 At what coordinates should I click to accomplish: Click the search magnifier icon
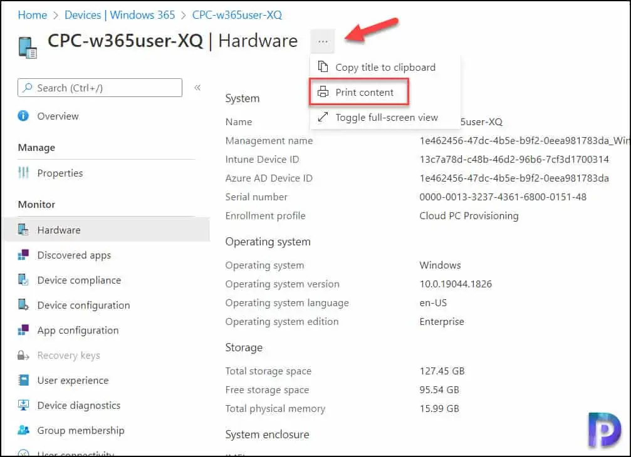coord(28,88)
